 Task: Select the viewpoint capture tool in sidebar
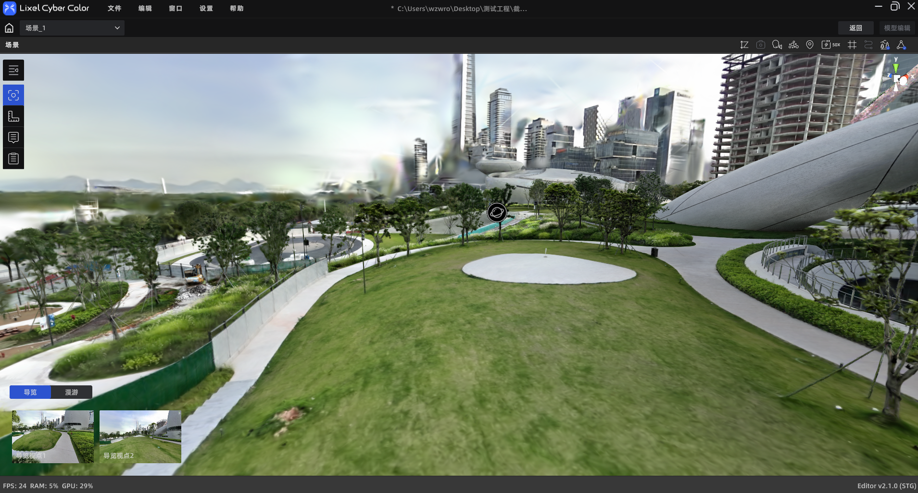tap(13, 95)
